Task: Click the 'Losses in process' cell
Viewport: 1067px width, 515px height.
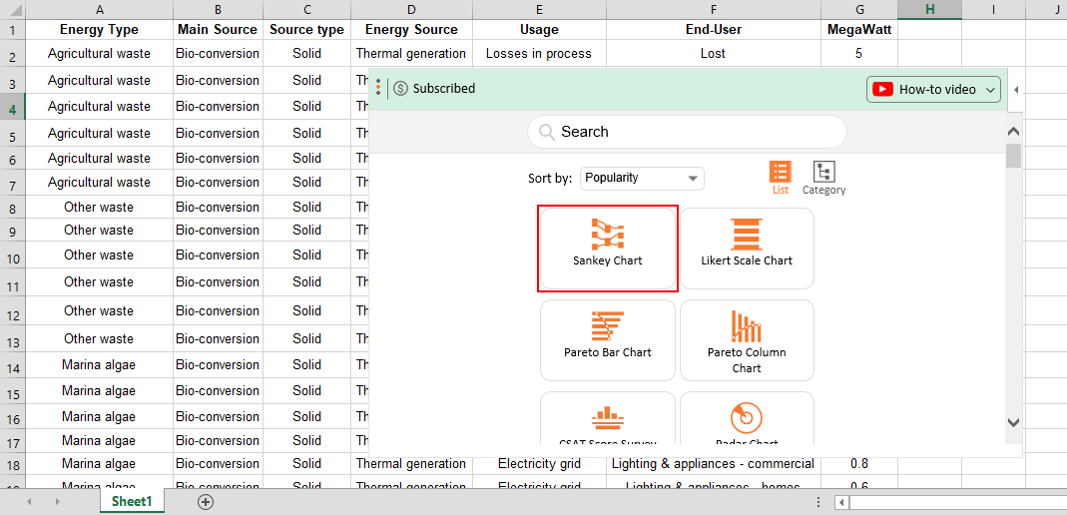Action: click(x=539, y=53)
